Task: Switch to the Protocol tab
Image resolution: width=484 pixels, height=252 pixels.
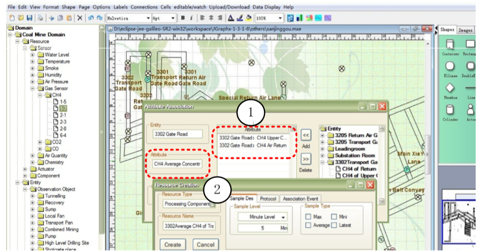Action: (268, 199)
